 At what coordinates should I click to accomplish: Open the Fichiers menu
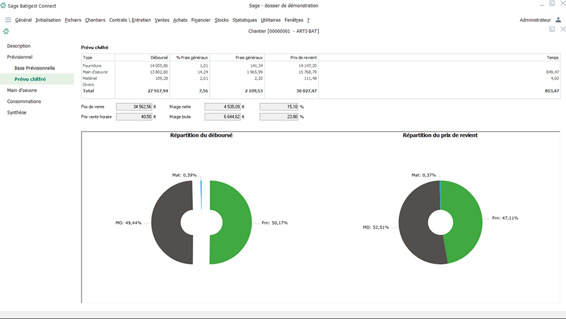pyautogui.click(x=73, y=20)
